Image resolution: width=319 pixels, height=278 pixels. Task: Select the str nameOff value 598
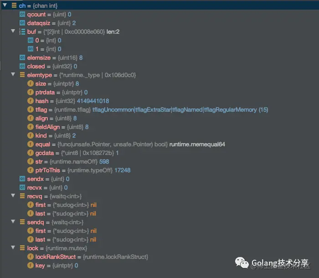point(104,162)
